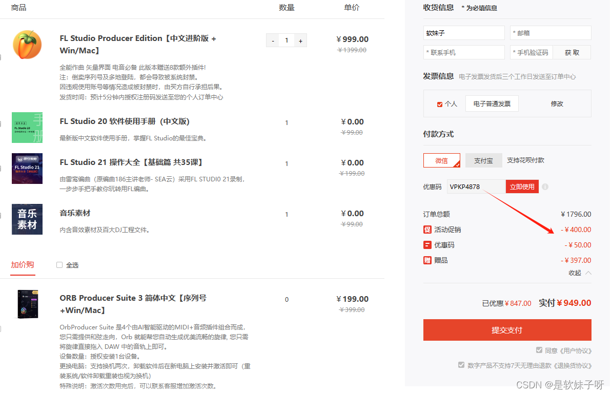Click the 优惠码 -¥50.00 amount
612x395 pixels.
(x=578, y=245)
